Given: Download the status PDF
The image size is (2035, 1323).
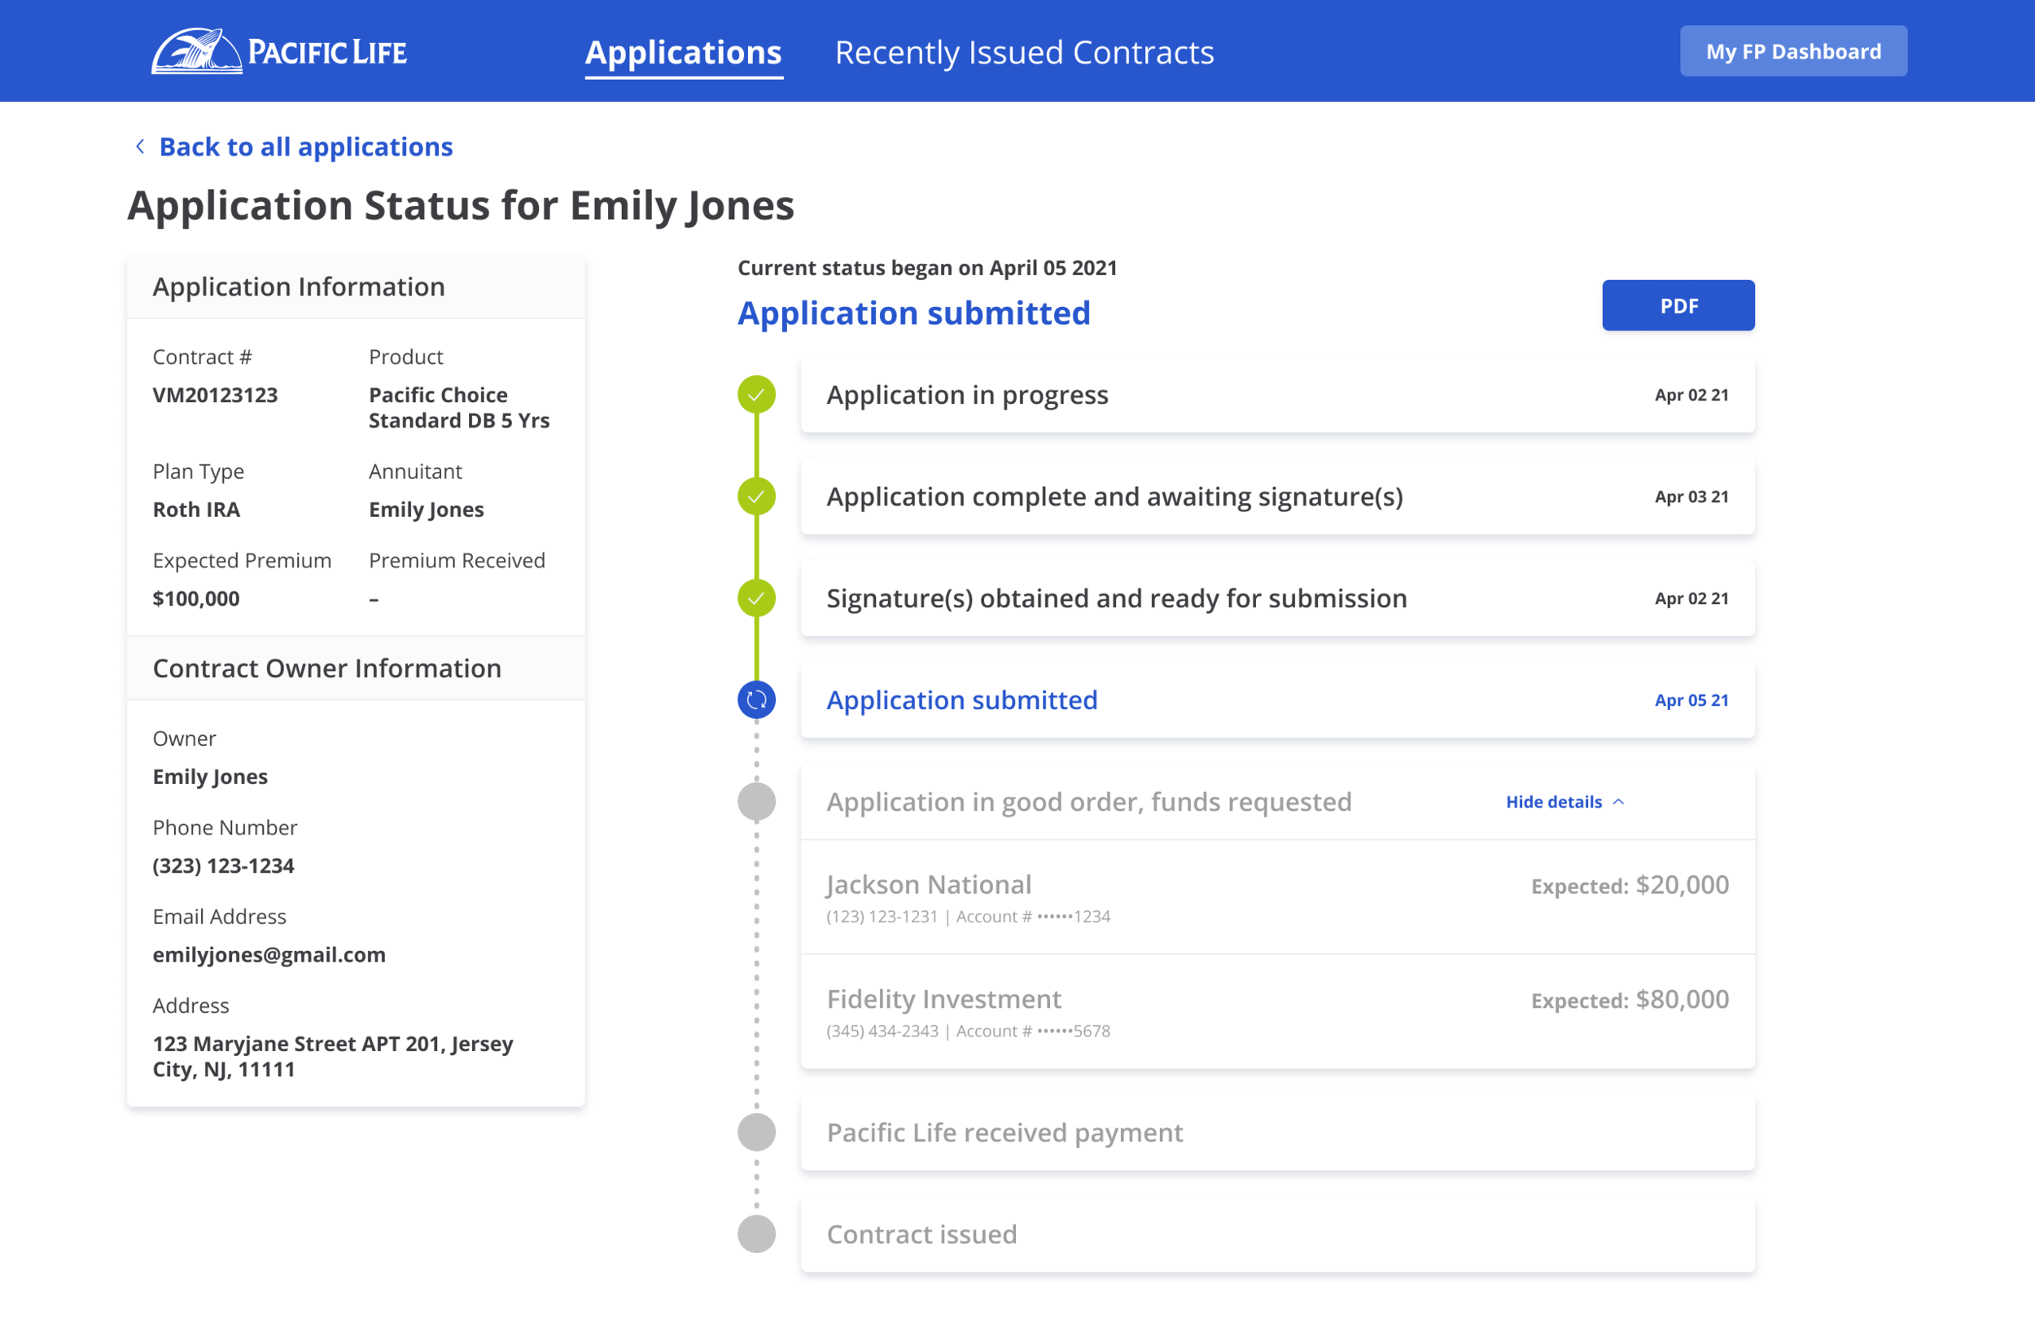Looking at the screenshot, I should click(1678, 306).
